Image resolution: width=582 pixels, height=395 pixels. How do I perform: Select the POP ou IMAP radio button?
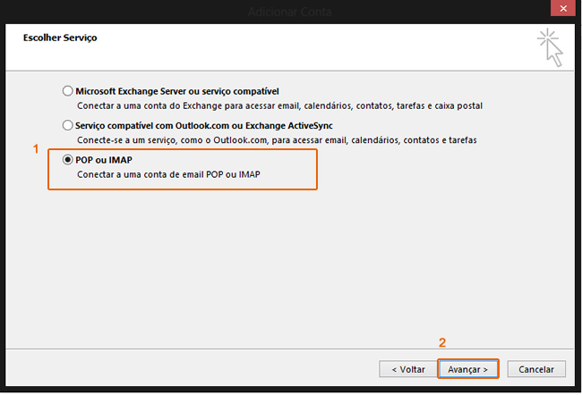pos(68,160)
